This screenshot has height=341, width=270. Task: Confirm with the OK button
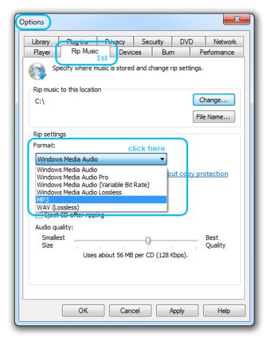pos(83,310)
